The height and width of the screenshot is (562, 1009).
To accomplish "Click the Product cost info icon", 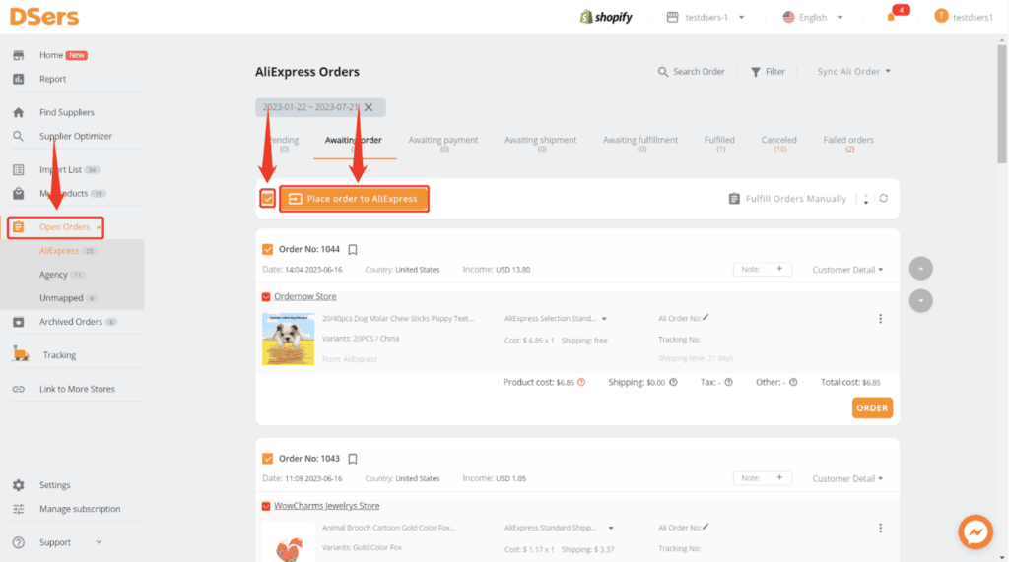I will [x=581, y=382].
